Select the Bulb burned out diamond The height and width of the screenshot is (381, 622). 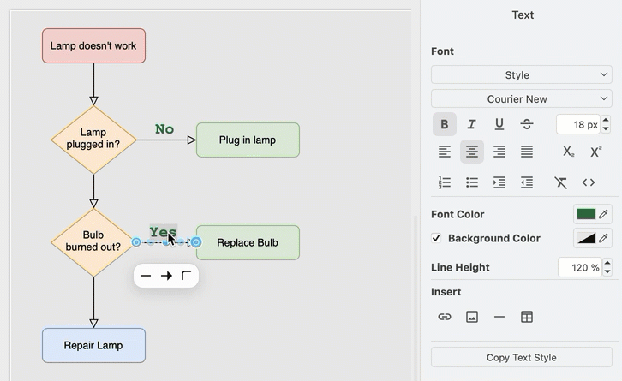pyautogui.click(x=93, y=242)
